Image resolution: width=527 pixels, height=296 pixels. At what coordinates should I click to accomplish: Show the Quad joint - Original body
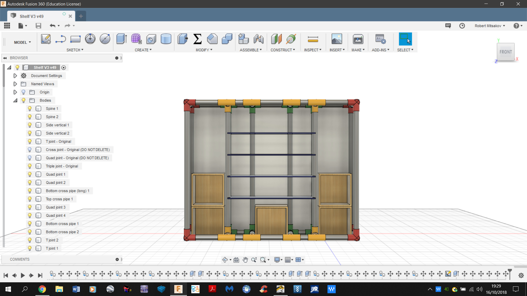coord(30,158)
